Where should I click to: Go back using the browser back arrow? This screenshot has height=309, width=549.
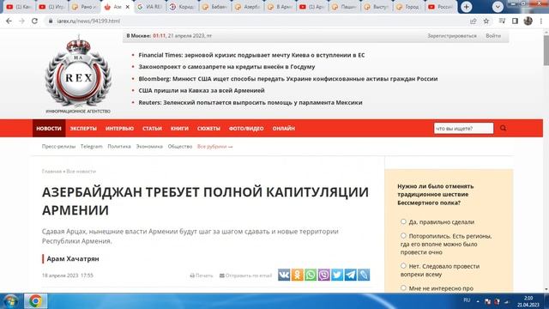9,21
